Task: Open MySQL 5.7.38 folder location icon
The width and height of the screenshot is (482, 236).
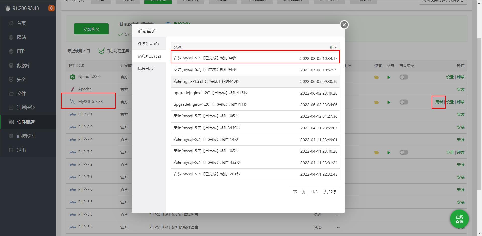Action: 376,102
